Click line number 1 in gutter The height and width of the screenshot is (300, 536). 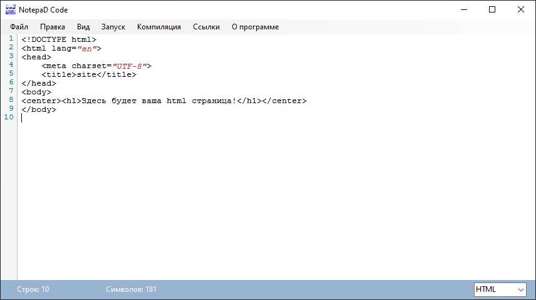[11, 39]
